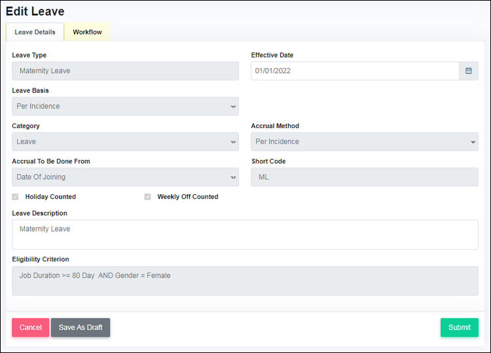Select the Leave Details tab
This screenshot has width=491, height=353.
click(35, 32)
